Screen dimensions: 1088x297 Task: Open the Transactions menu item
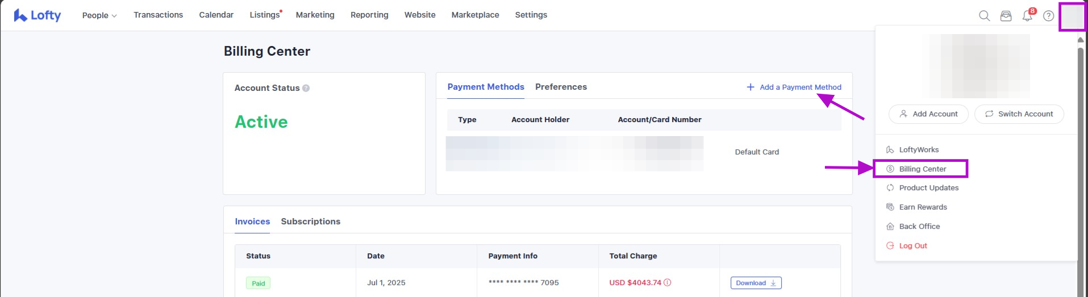[x=158, y=15]
